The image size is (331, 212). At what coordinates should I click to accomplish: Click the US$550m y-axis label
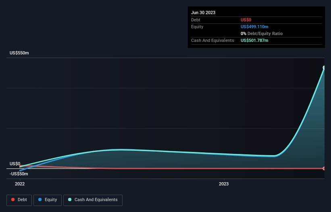19,53
